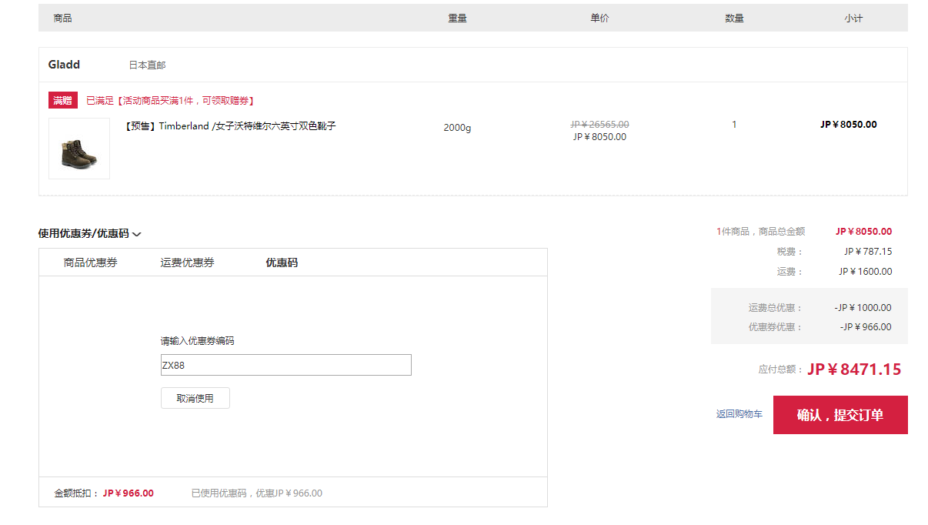Click the original price JP￥26565.00
Screen dimensions: 928x525
(x=599, y=124)
